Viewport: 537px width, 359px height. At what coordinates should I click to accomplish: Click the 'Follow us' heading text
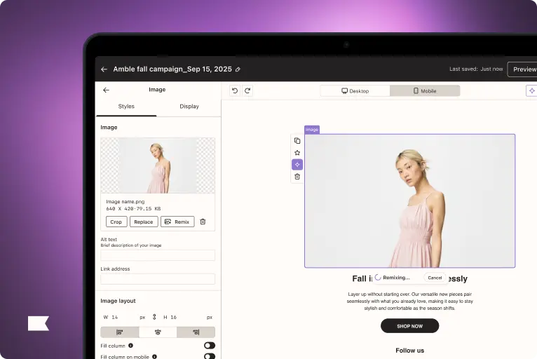point(409,351)
